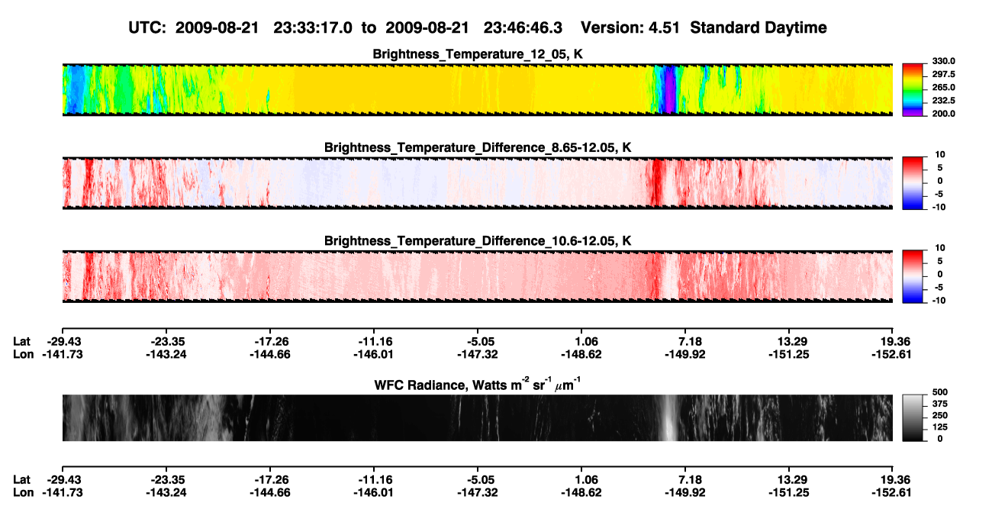The height and width of the screenshot is (509, 992).
Task: Click longitude '-148.62' on axis above WFC title
Action: pyautogui.click(x=581, y=354)
